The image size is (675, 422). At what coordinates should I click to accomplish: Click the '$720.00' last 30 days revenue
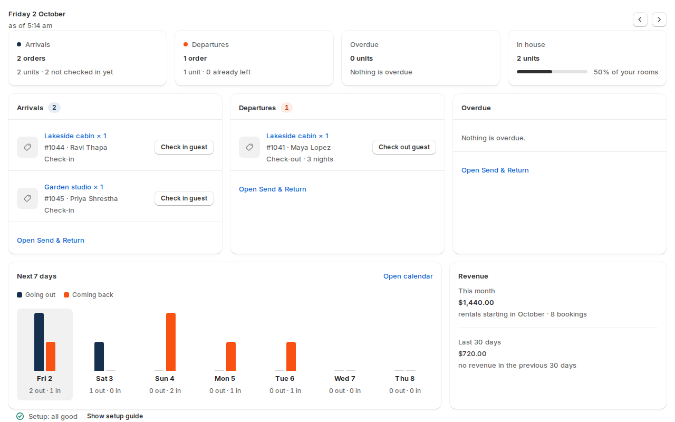[472, 353]
